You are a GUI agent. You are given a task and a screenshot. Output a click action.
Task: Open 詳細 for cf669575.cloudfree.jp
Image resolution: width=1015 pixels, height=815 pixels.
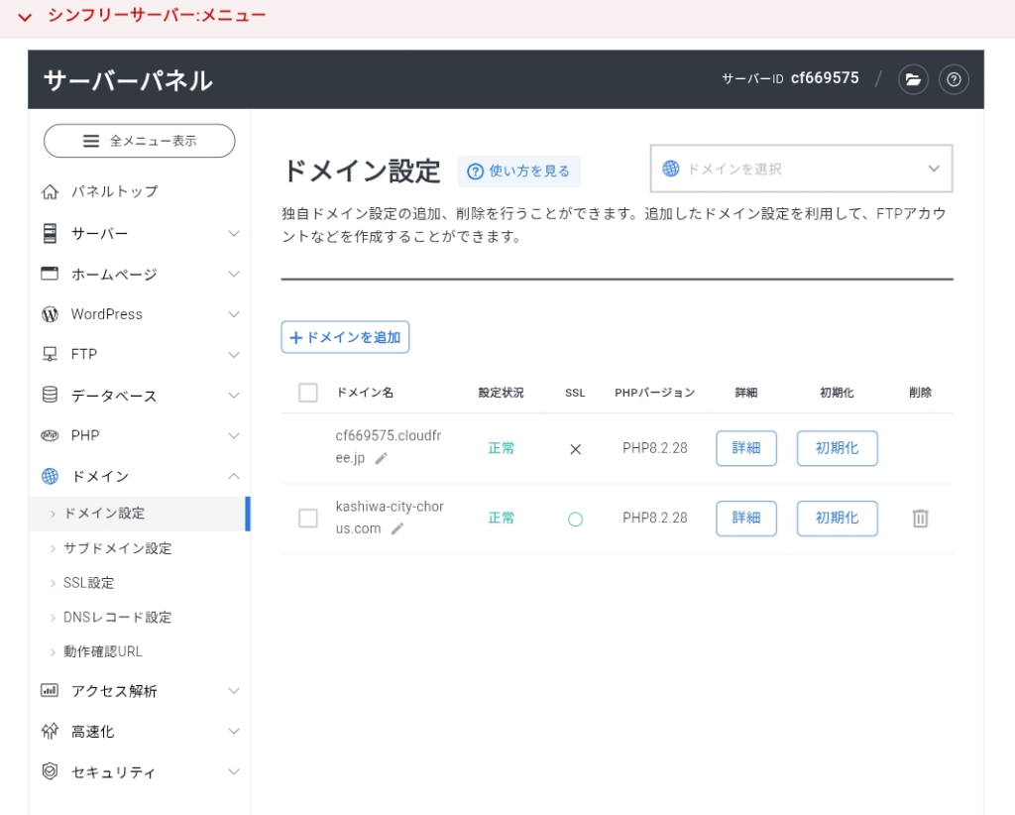tap(745, 448)
